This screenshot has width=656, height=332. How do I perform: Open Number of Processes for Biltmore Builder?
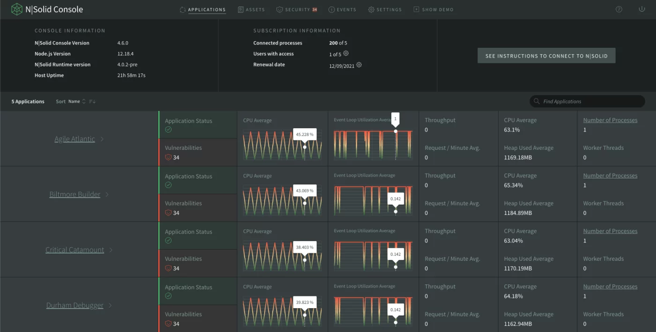click(x=610, y=176)
